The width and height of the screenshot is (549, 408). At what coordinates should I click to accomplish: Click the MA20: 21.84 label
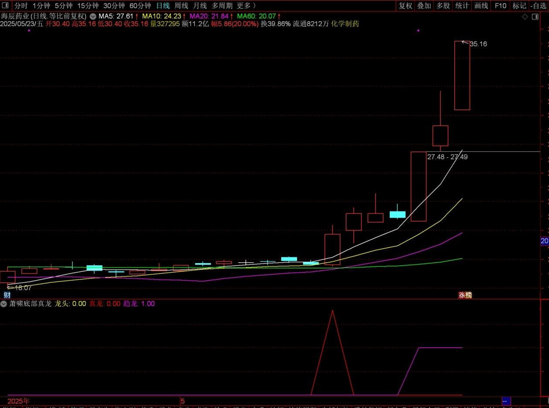tap(209, 16)
